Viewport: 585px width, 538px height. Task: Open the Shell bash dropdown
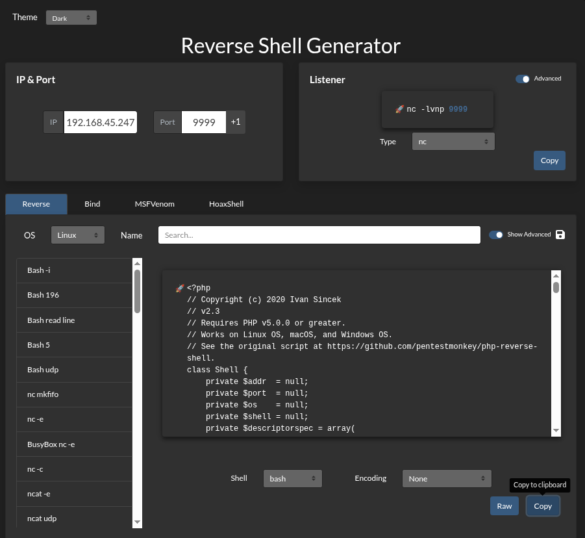[292, 479]
